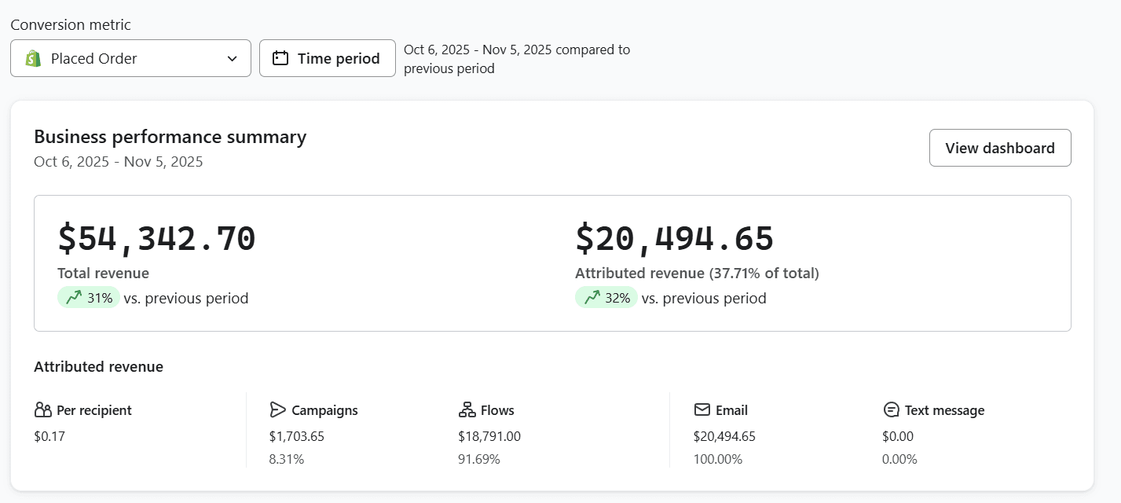Click the compared date range text
The height and width of the screenshot is (503, 1121).
[x=516, y=59]
